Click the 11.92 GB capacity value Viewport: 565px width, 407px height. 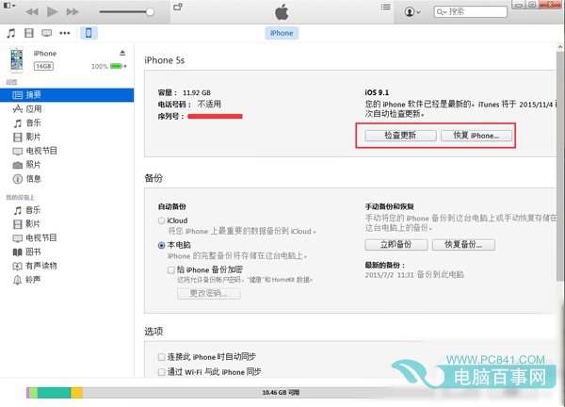pyautogui.click(x=197, y=92)
